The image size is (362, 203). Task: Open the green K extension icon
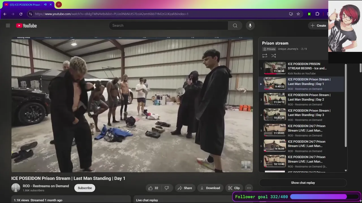click(x=309, y=14)
